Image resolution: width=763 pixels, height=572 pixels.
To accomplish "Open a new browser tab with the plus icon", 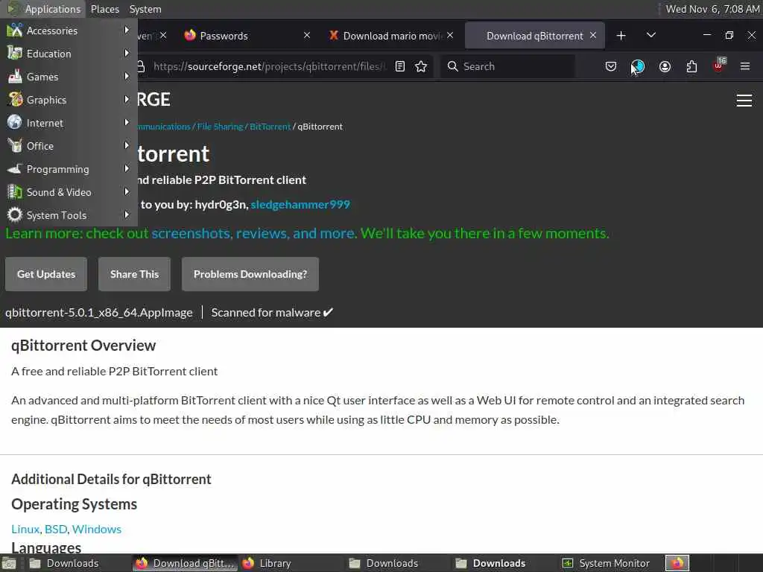I will (x=621, y=36).
